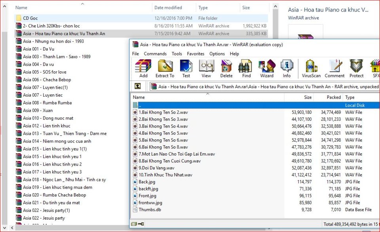Select the CD Goc folder icon
Viewport: 380px width, 232px height.
19,18
